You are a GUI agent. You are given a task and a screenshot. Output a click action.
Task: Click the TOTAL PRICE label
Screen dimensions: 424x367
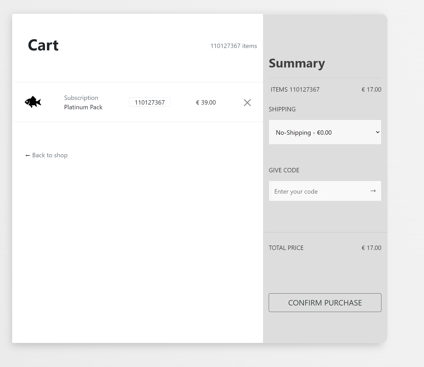(286, 248)
